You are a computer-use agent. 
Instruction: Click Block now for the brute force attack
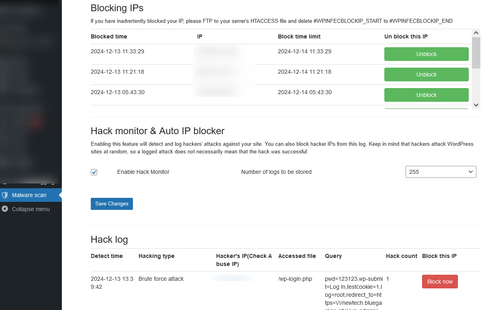[440, 282]
